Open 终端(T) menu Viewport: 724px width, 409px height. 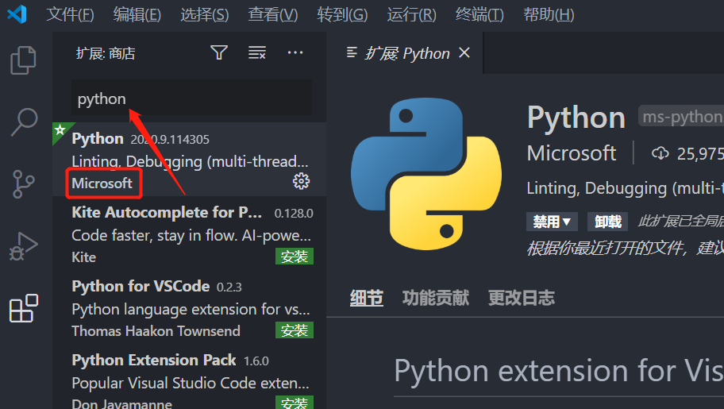pos(479,15)
